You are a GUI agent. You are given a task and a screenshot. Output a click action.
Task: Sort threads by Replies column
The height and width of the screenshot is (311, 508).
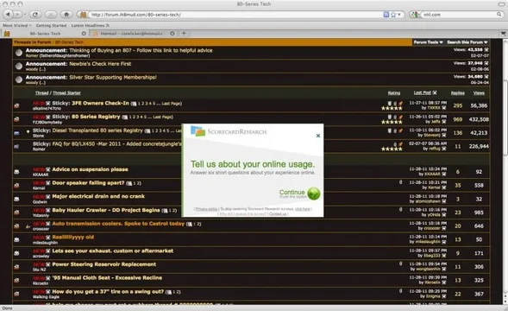(x=457, y=93)
